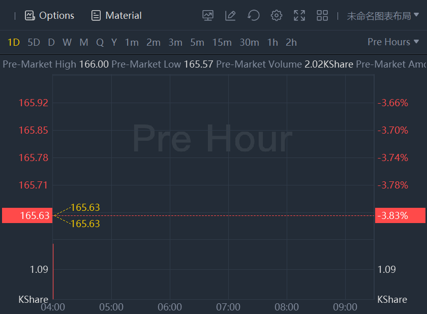Open chart settings gear
The image size is (427, 314).
point(277,15)
